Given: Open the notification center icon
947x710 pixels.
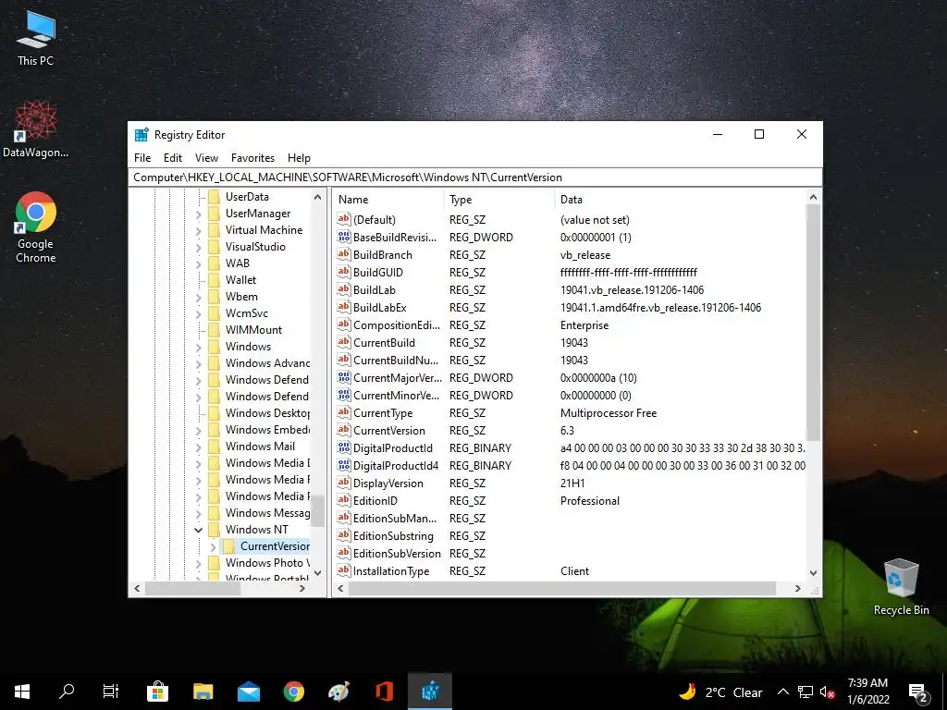Looking at the screenshot, I should click(917, 692).
